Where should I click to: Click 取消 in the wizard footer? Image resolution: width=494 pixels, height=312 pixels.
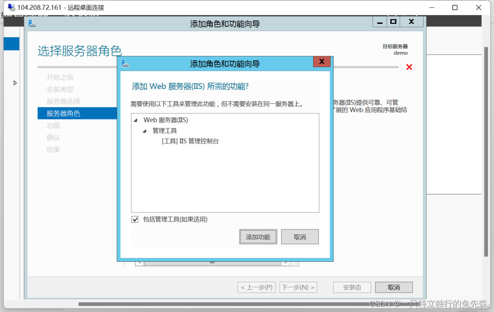pyautogui.click(x=394, y=287)
